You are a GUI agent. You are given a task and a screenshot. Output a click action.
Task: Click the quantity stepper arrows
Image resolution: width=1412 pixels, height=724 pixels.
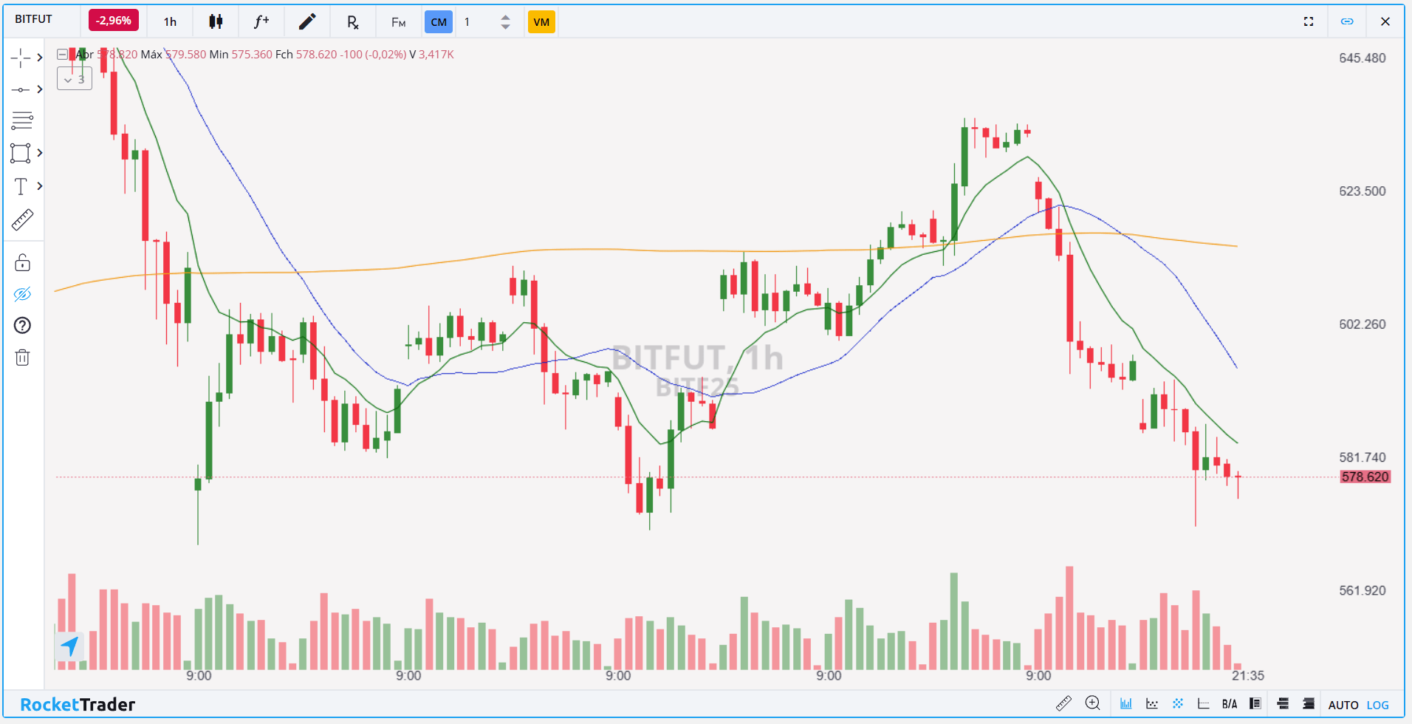point(505,21)
